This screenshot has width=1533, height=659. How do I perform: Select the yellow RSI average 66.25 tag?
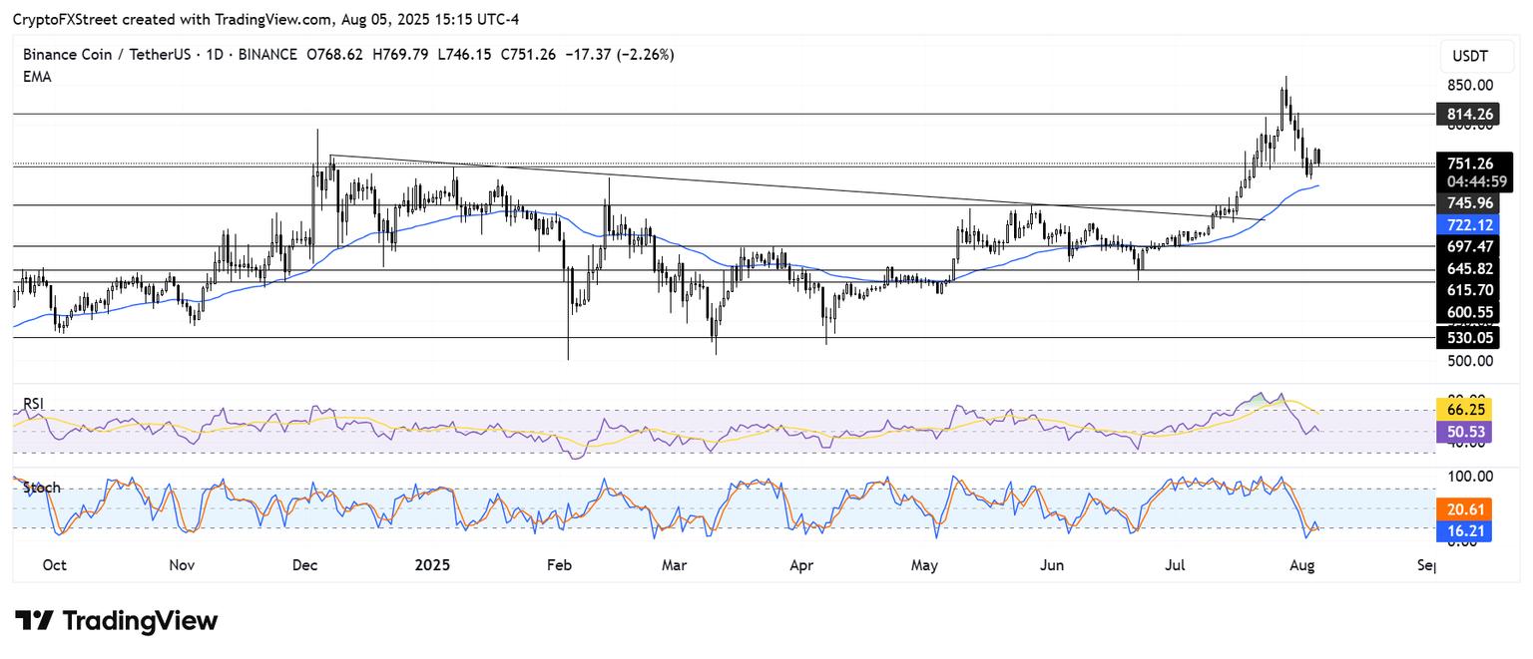pyautogui.click(x=1463, y=410)
